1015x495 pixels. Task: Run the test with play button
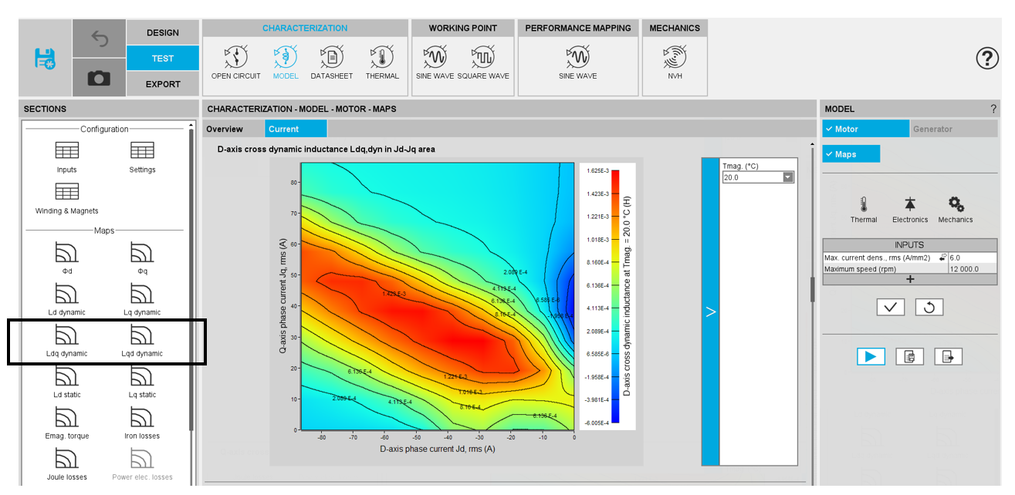coord(870,356)
